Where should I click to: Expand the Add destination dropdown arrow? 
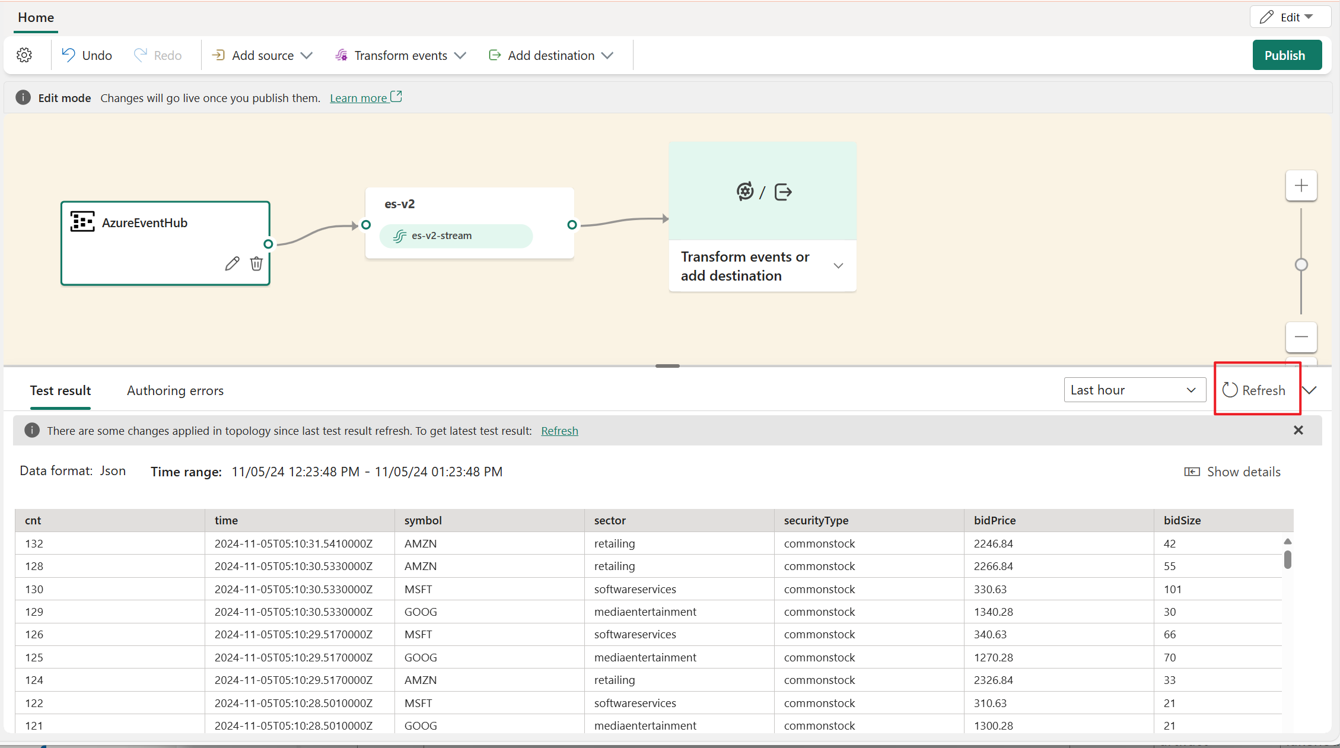(609, 55)
